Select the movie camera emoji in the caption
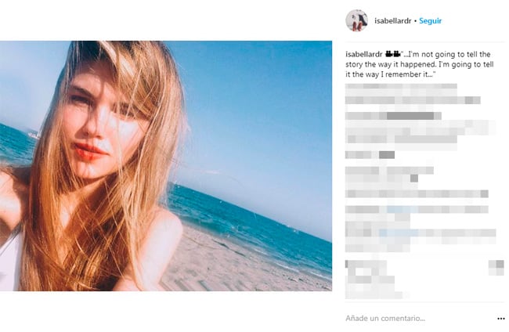This screenshot has width=509, height=332. click(392, 54)
